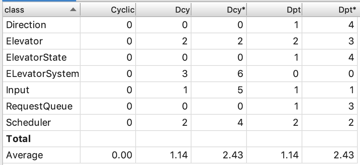The height and width of the screenshot is (165, 360).
Task: Select the Elevator class row
Action: coord(23,41)
